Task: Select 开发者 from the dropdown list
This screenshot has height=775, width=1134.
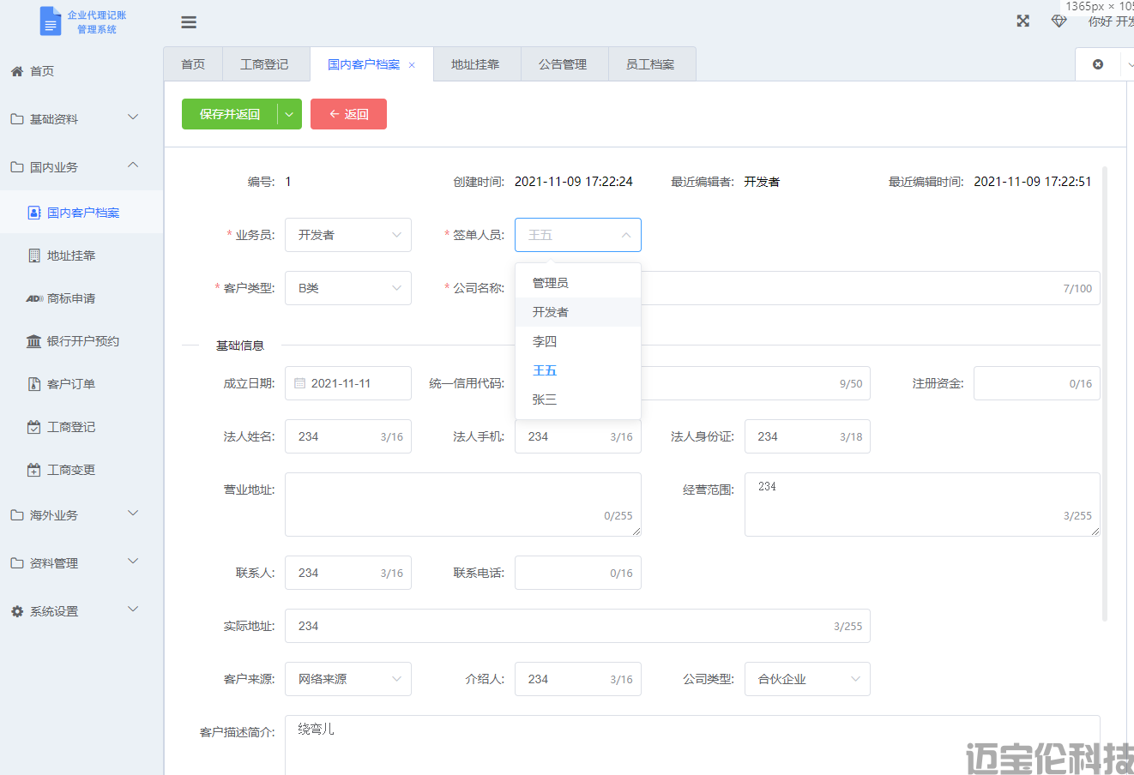Action: point(578,312)
